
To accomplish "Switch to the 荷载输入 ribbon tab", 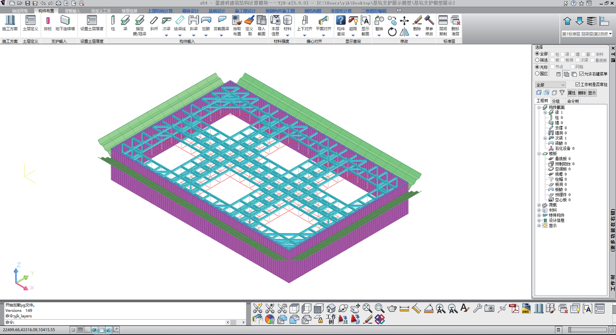I will coord(72,11).
